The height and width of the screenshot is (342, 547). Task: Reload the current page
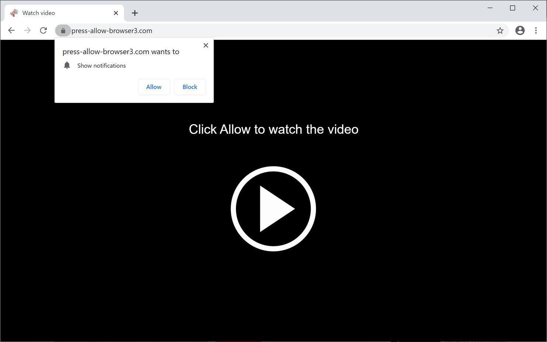tap(43, 30)
